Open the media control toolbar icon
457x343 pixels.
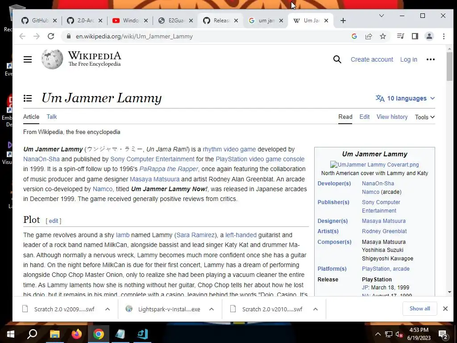click(x=400, y=36)
